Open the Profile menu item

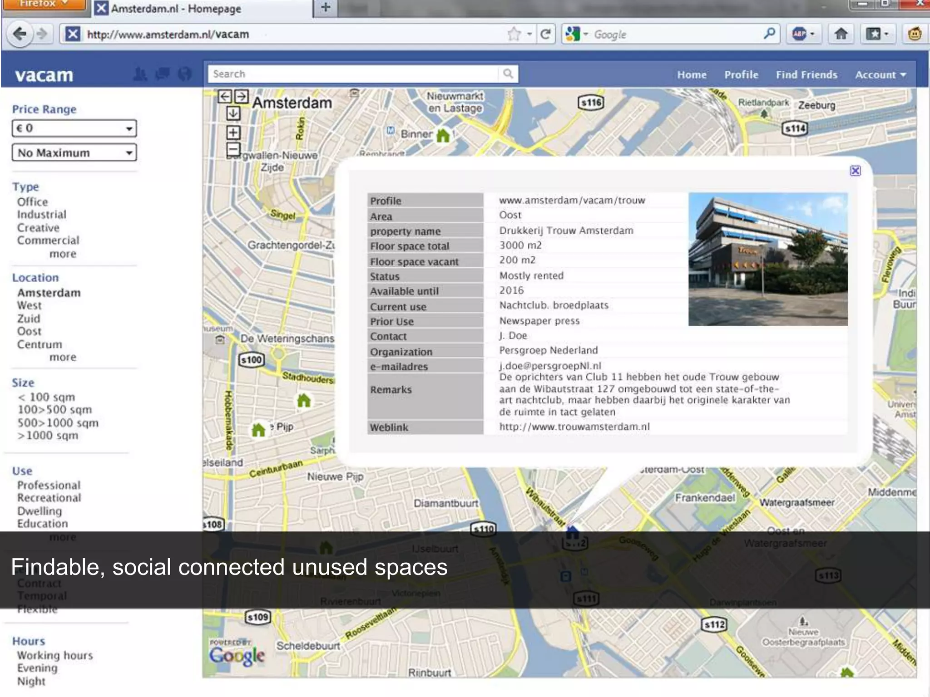[x=741, y=75]
